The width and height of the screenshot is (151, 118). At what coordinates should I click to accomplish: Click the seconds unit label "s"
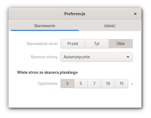click(132, 84)
